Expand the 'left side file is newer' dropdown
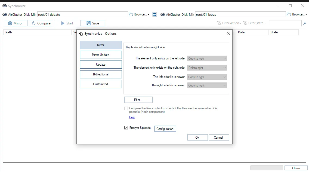Image resolution: width=309 pixels, height=172 pixels. click(x=207, y=77)
